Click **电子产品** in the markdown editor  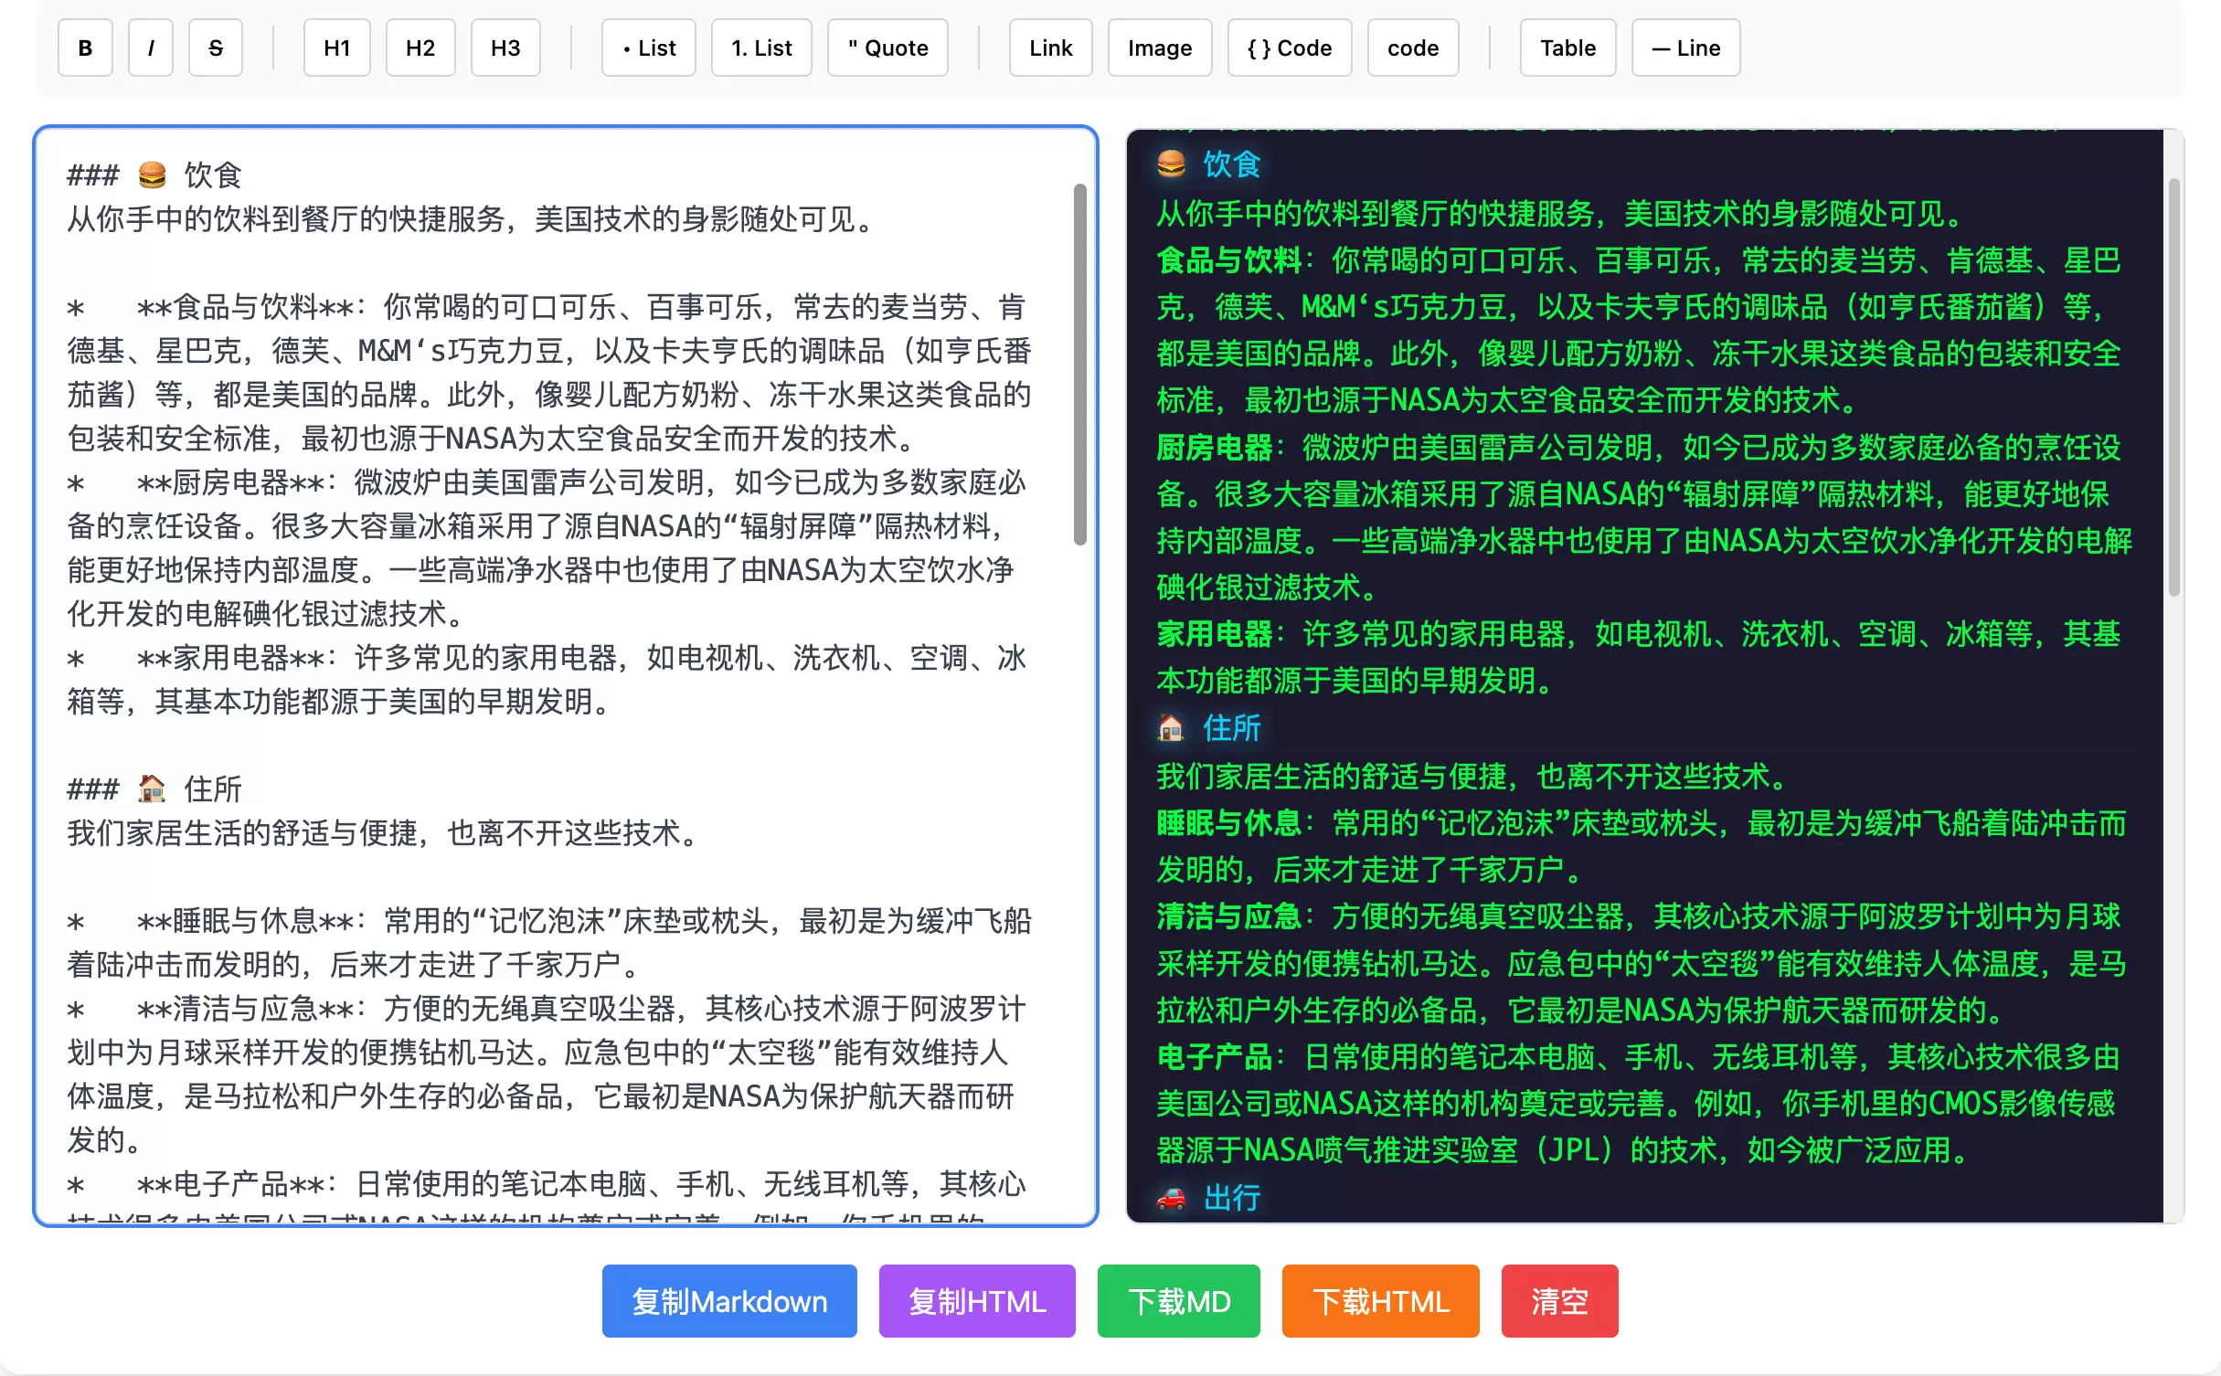(231, 1184)
